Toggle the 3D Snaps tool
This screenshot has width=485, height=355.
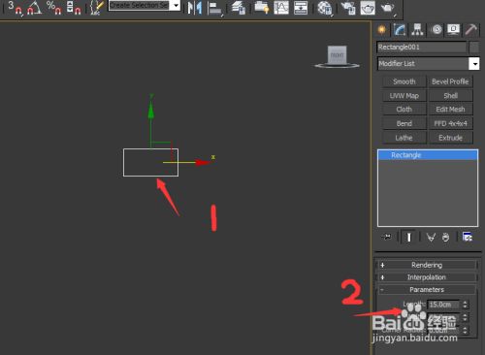pos(15,7)
